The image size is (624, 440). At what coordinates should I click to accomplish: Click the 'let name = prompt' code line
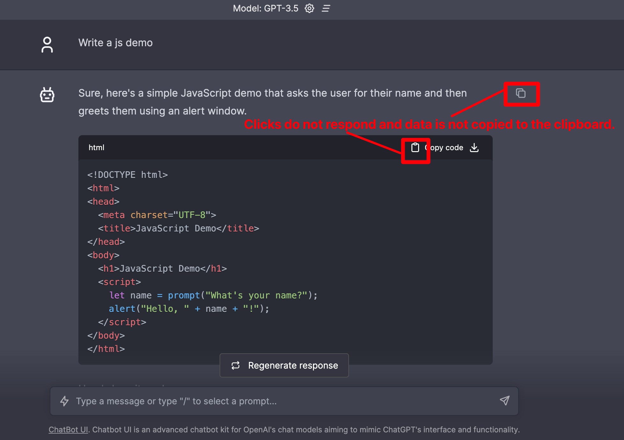213,295
